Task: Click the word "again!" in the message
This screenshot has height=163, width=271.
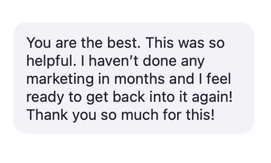Action: tap(212, 97)
